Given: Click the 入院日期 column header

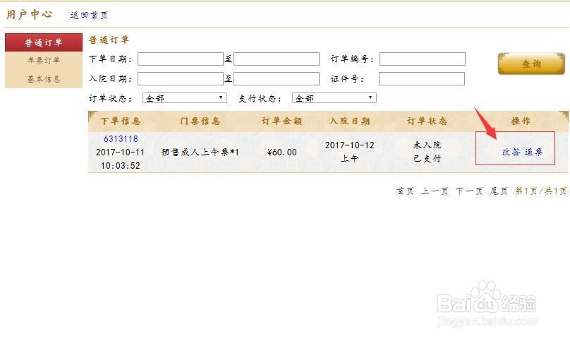Looking at the screenshot, I should click(x=350, y=121).
